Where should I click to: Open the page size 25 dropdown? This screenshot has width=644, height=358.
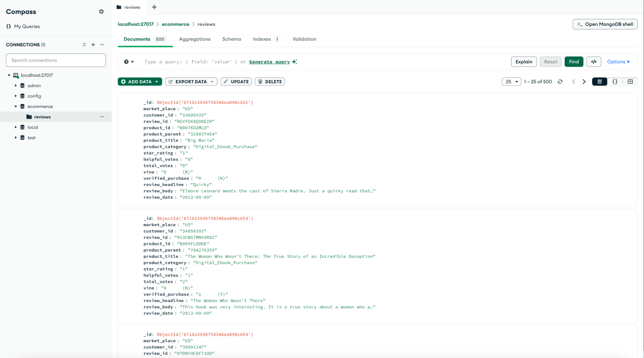tap(511, 82)
